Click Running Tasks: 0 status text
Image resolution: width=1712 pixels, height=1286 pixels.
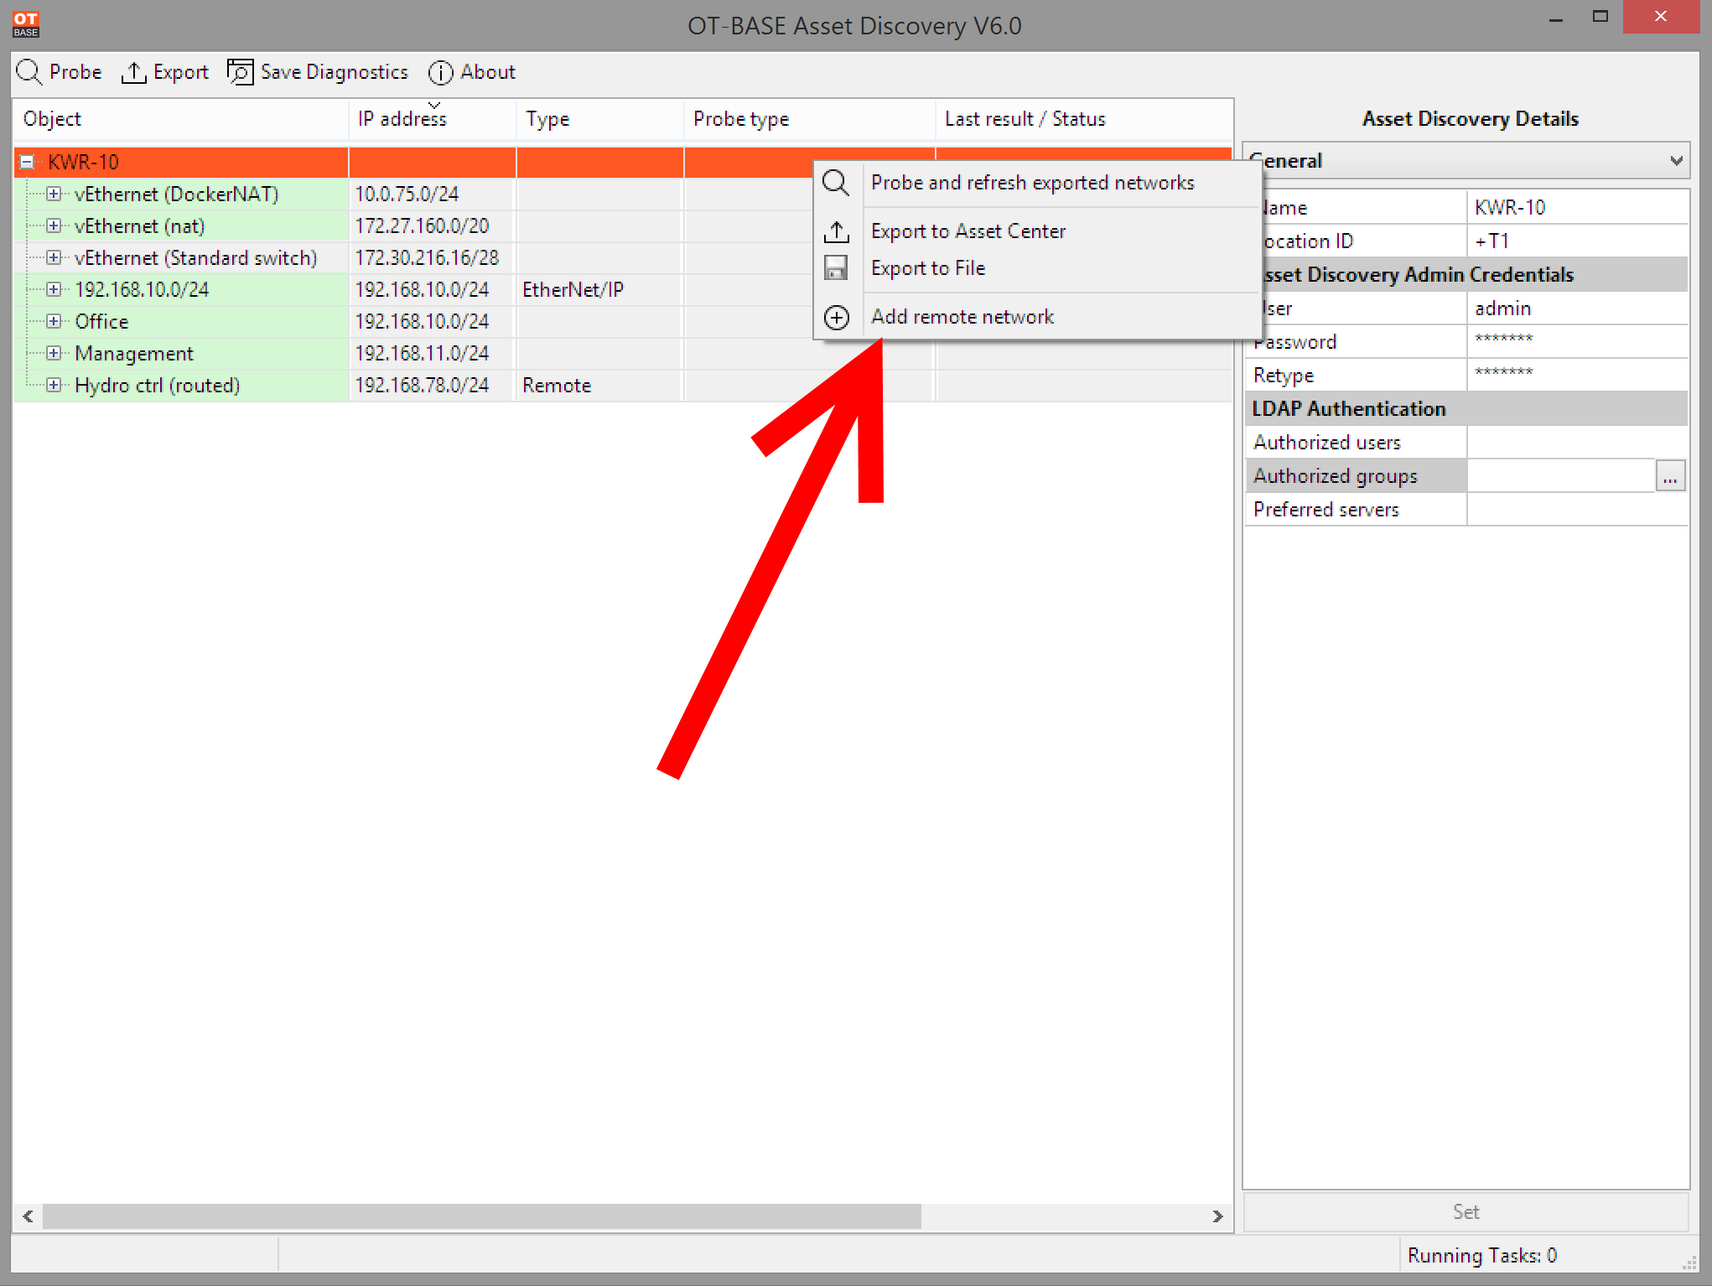(1481, 1255)
